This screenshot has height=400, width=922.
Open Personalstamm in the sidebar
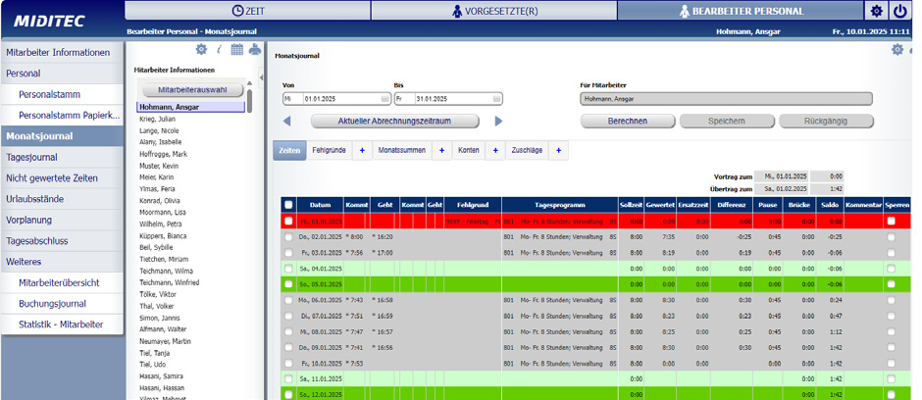pos(63,94)
